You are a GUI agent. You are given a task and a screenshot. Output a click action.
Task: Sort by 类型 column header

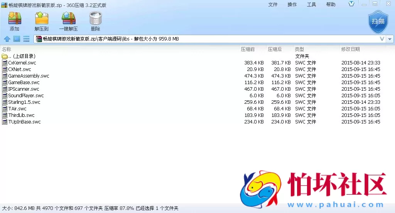[x=299, y=49]
